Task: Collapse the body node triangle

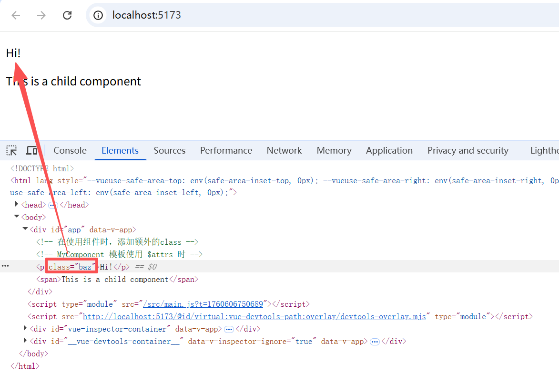Action: [16, 216]
